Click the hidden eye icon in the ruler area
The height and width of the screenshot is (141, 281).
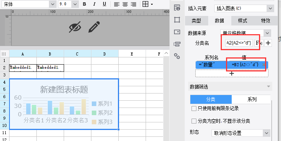pyautogui.click(x=75, y=27)
